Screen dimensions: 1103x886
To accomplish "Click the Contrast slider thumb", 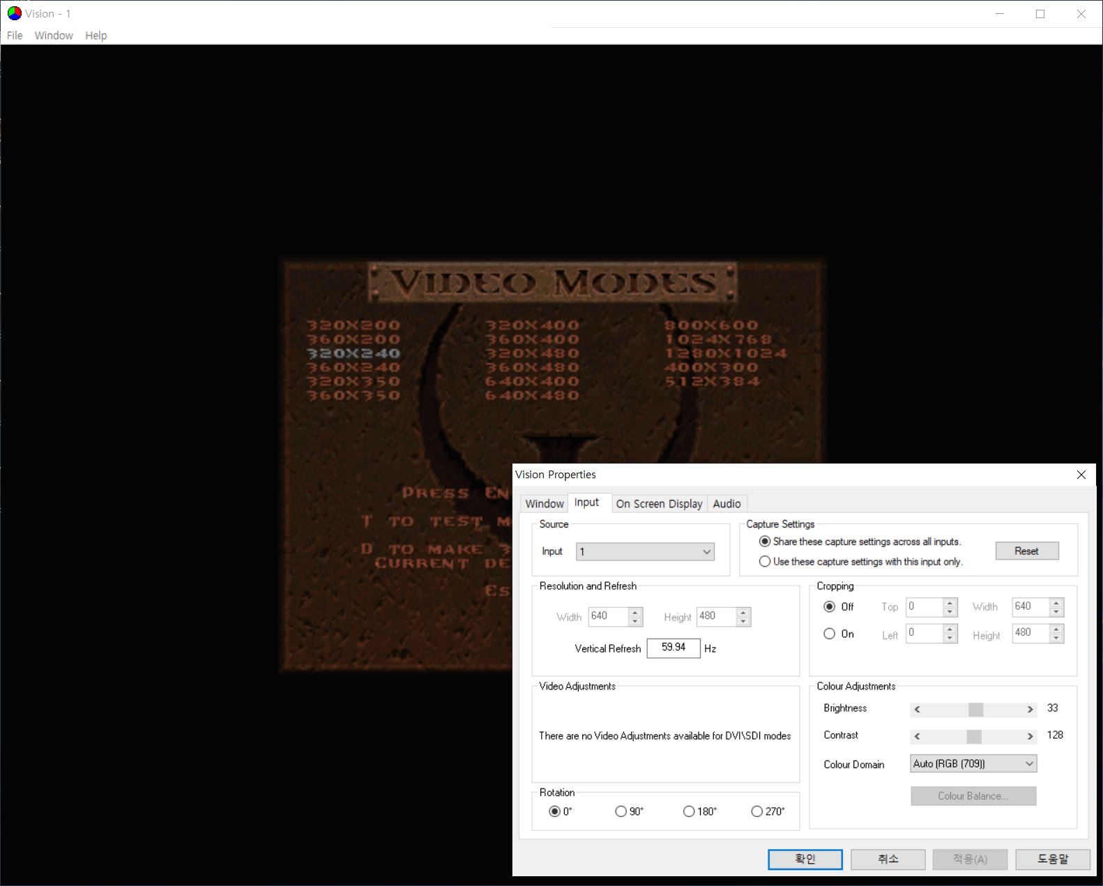I will pyautogui.click(x=974, y=737).
